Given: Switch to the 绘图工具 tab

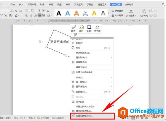Looking at the screenshot, I should click(x=102, y=4).
